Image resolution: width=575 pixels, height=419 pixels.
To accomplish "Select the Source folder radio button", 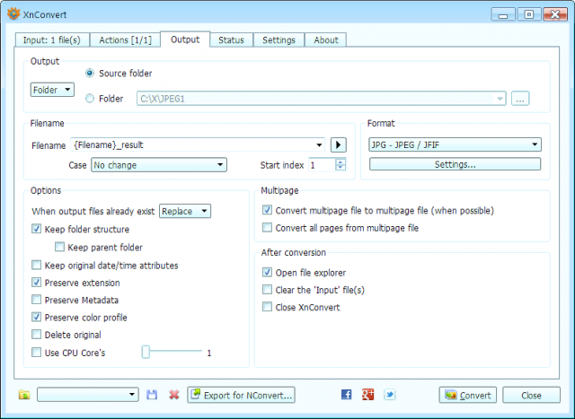I will pyautogui.click(x=90, y=74).
